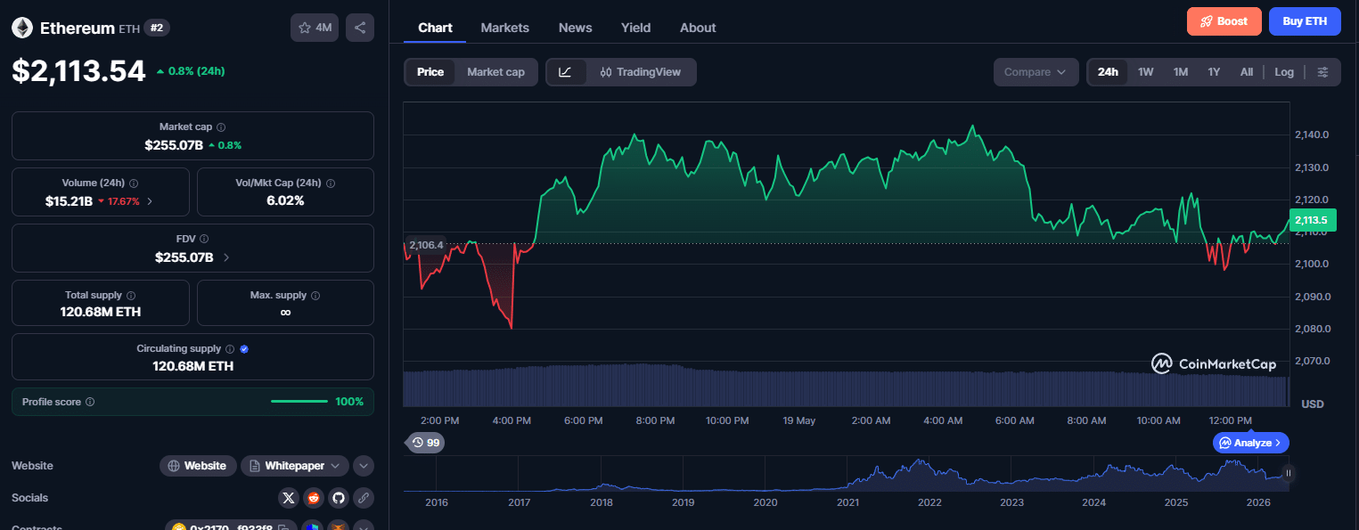This screenshot has height=530, width=1359.
Task: Click the share icon button
Action: [x=360, y=28]
